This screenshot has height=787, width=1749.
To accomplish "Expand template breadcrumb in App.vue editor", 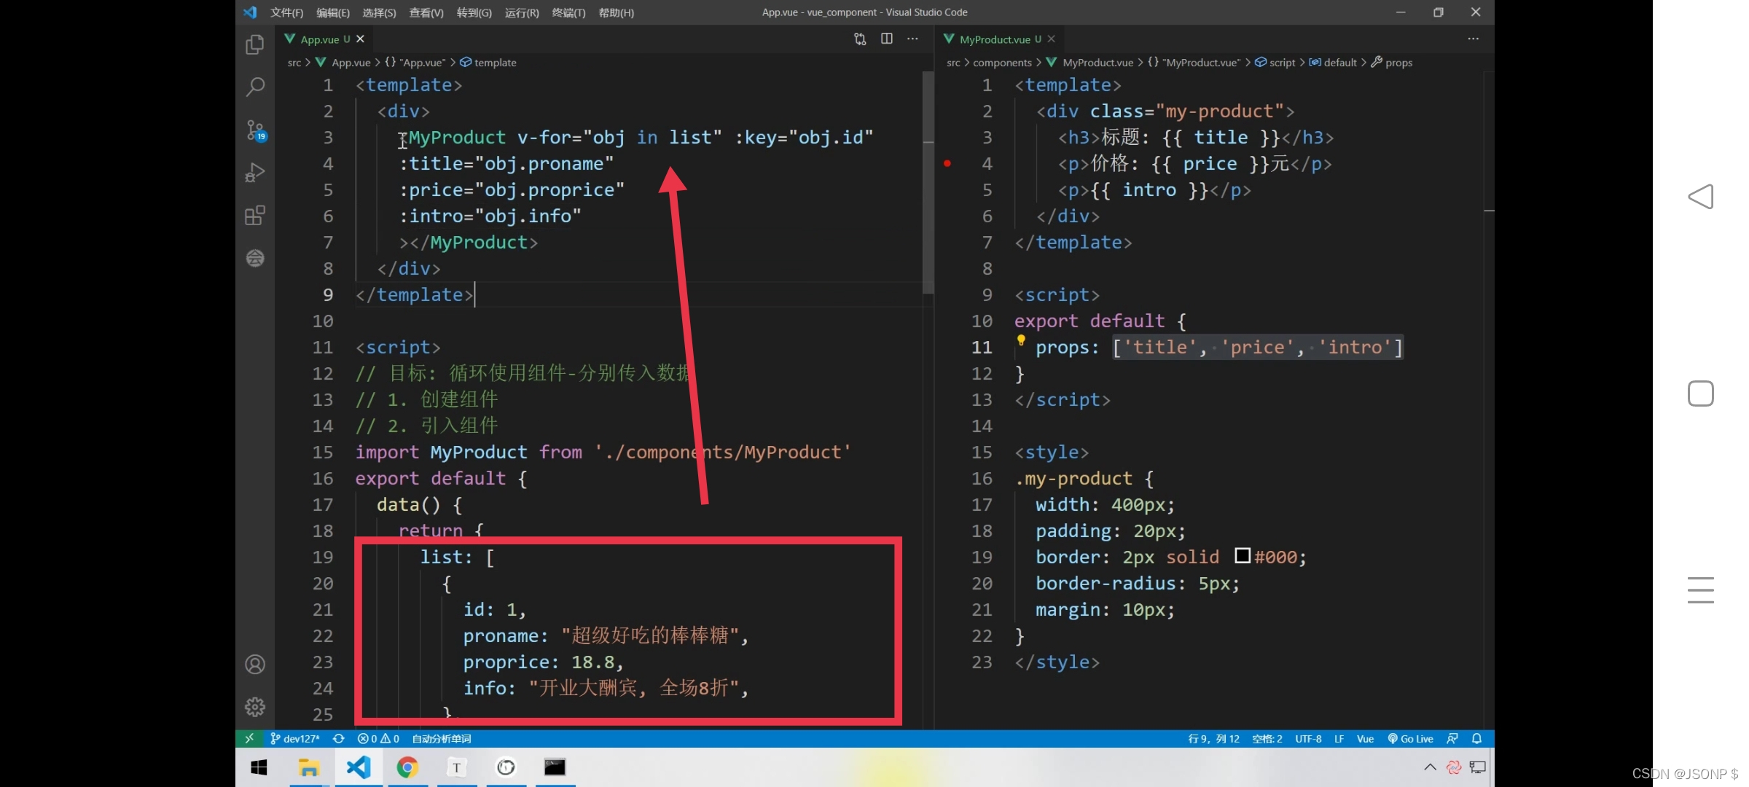I will click(488, 63).
